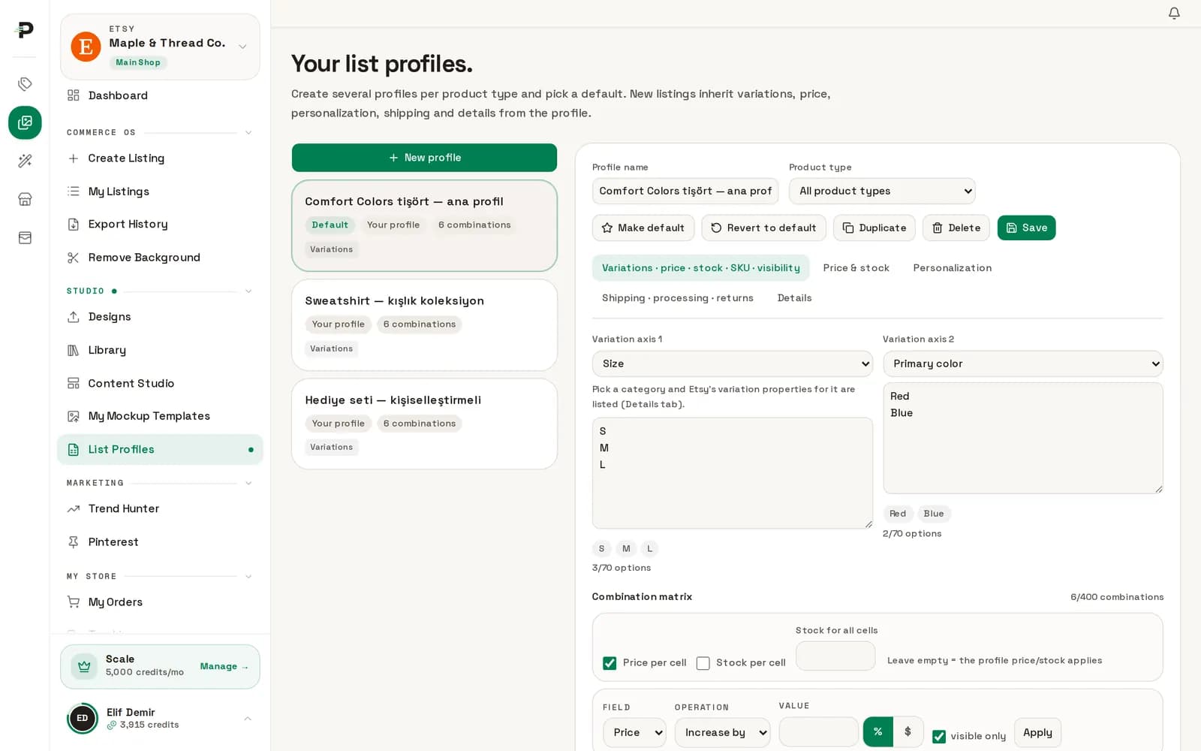Select the Sweatshirt kışlık koleksiyon profile card
This screenshot has width=1201, height=751.
(424, 325)
